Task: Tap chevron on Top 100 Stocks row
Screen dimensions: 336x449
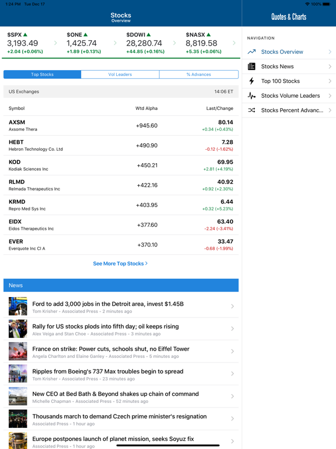Action: pyautogui.click(x=330, y=81)
